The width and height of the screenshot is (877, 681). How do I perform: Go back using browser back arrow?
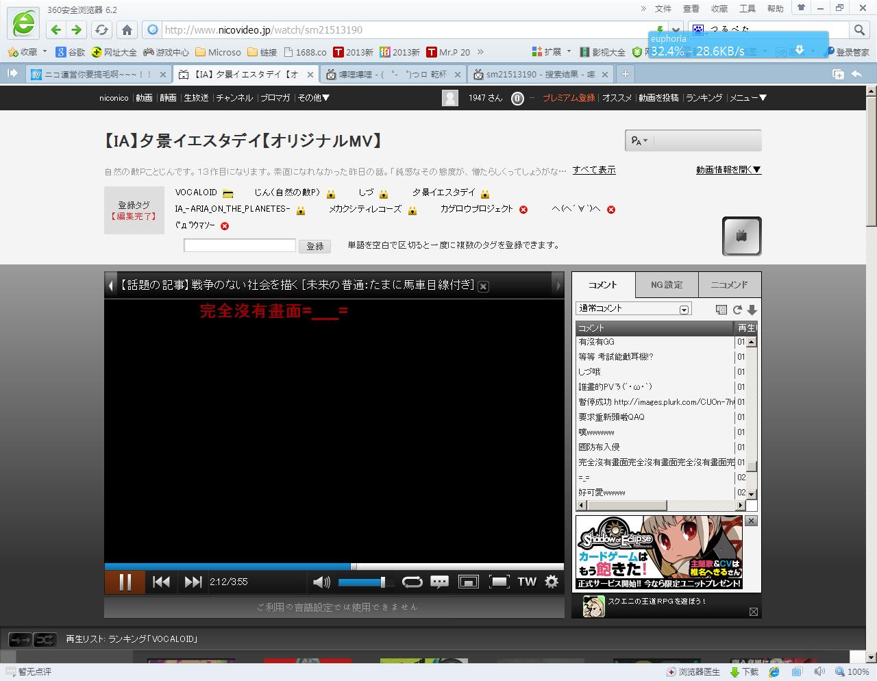(56, 30)
